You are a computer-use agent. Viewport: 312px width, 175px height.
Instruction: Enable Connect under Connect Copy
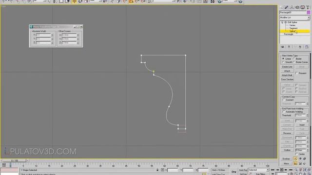point(284,100)
